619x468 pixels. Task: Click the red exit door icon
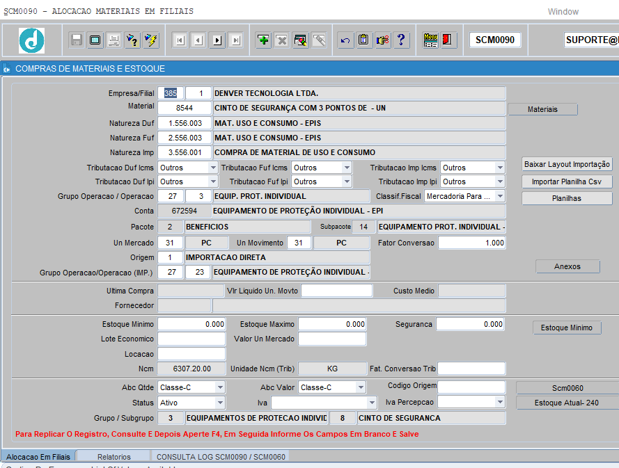tap(448, 40)
